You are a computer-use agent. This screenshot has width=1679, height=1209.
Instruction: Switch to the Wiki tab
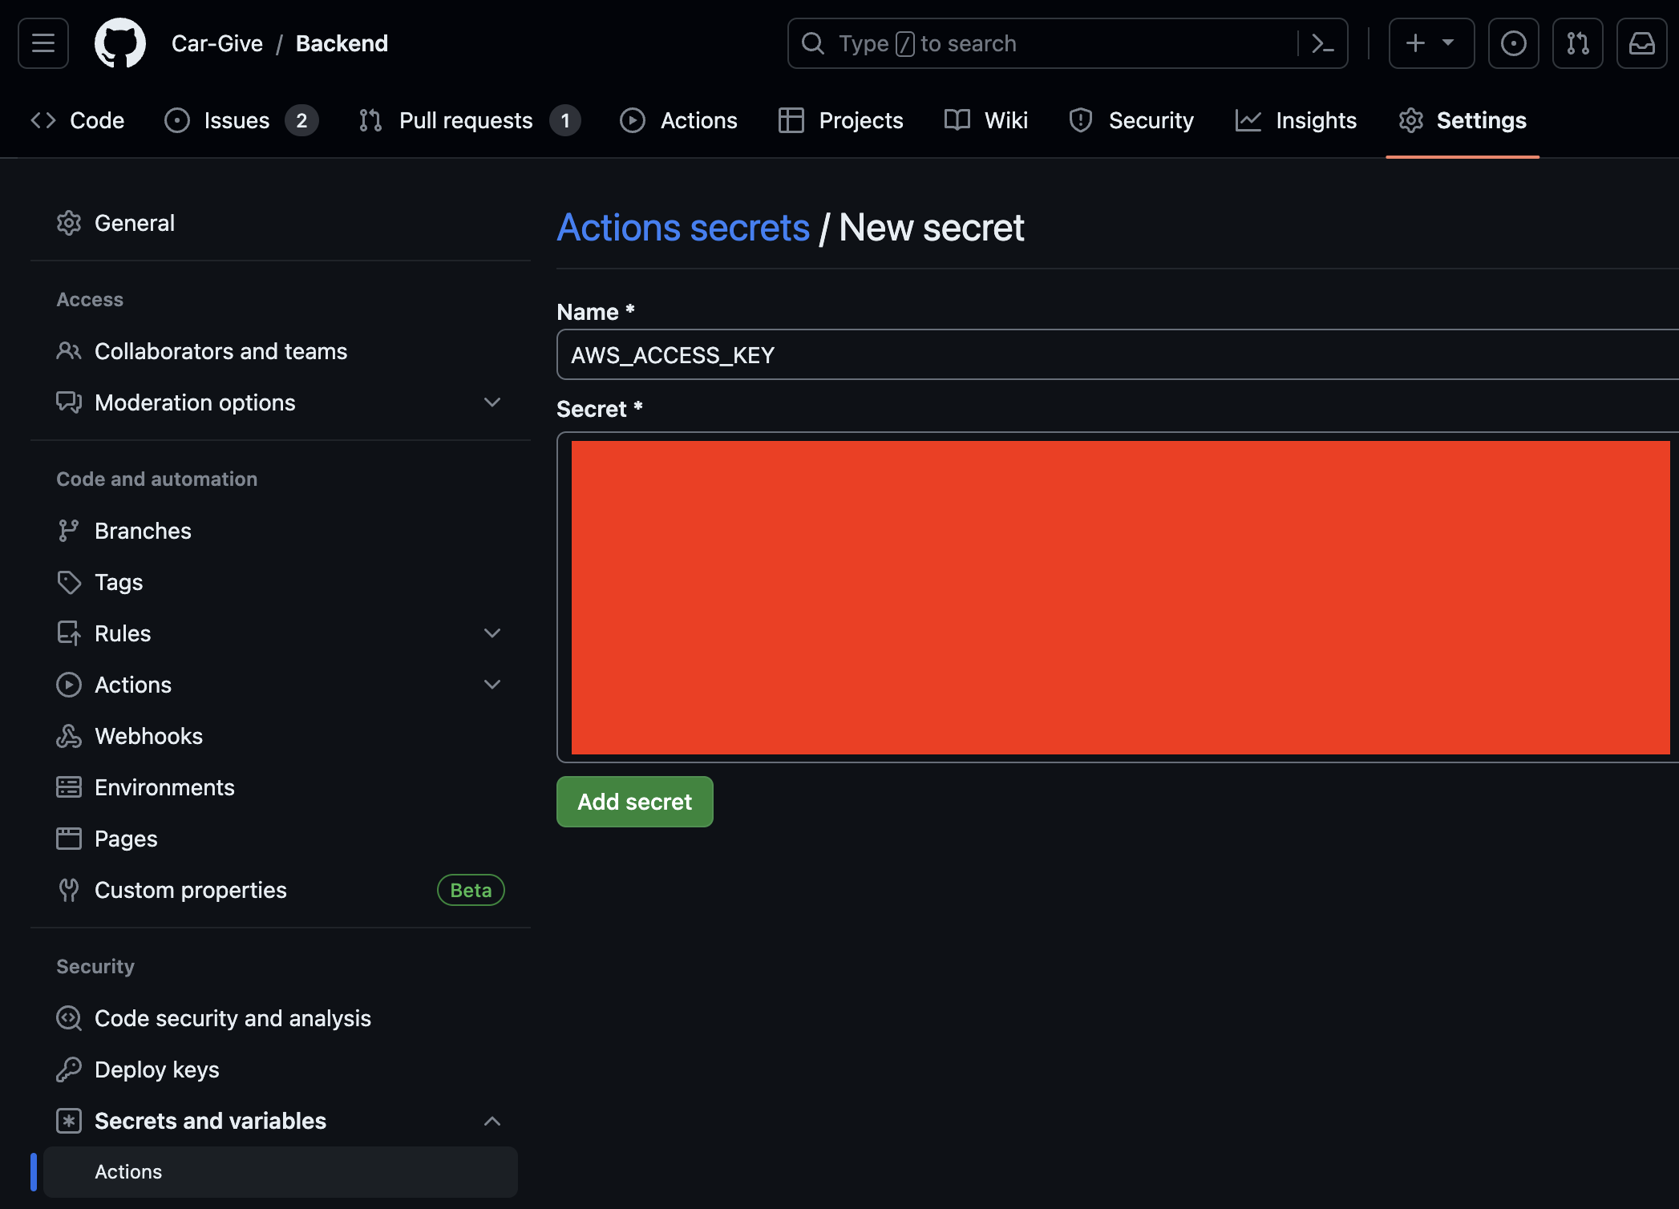coord(985,120)
